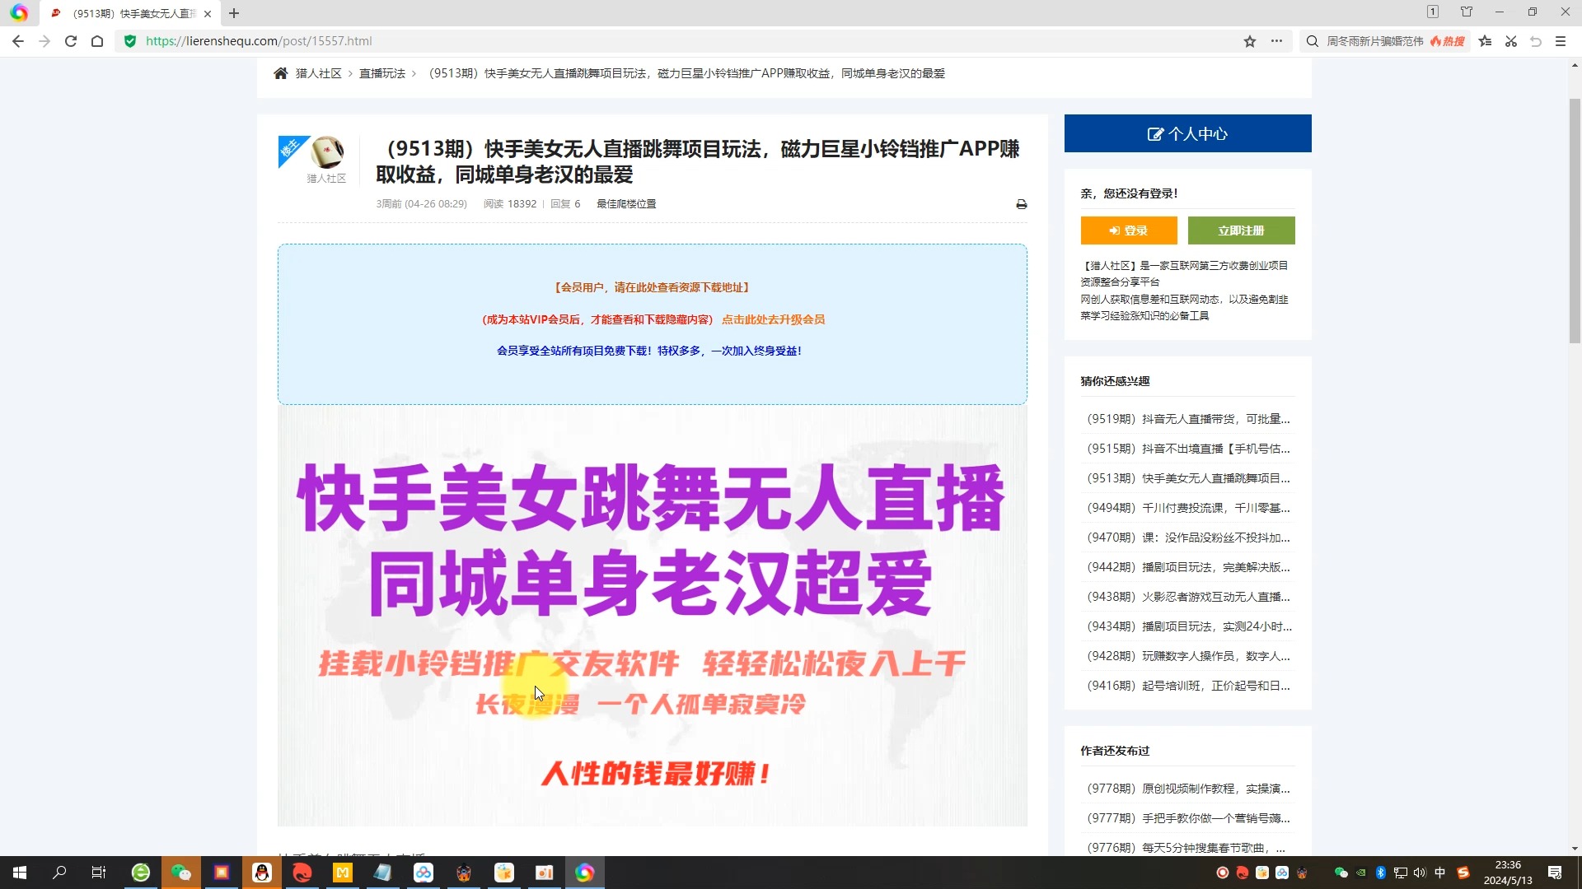The image size is (1582, 889).
Task: Print post using printer icon
Action: [x=1022, y=204]
